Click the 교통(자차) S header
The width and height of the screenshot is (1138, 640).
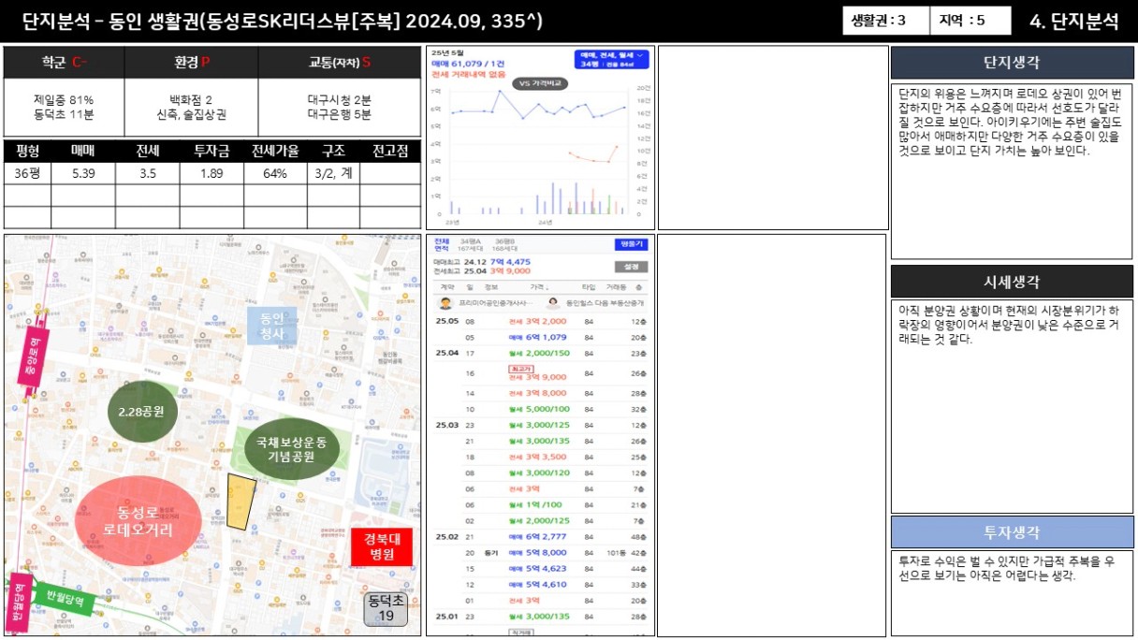(340, 63)
